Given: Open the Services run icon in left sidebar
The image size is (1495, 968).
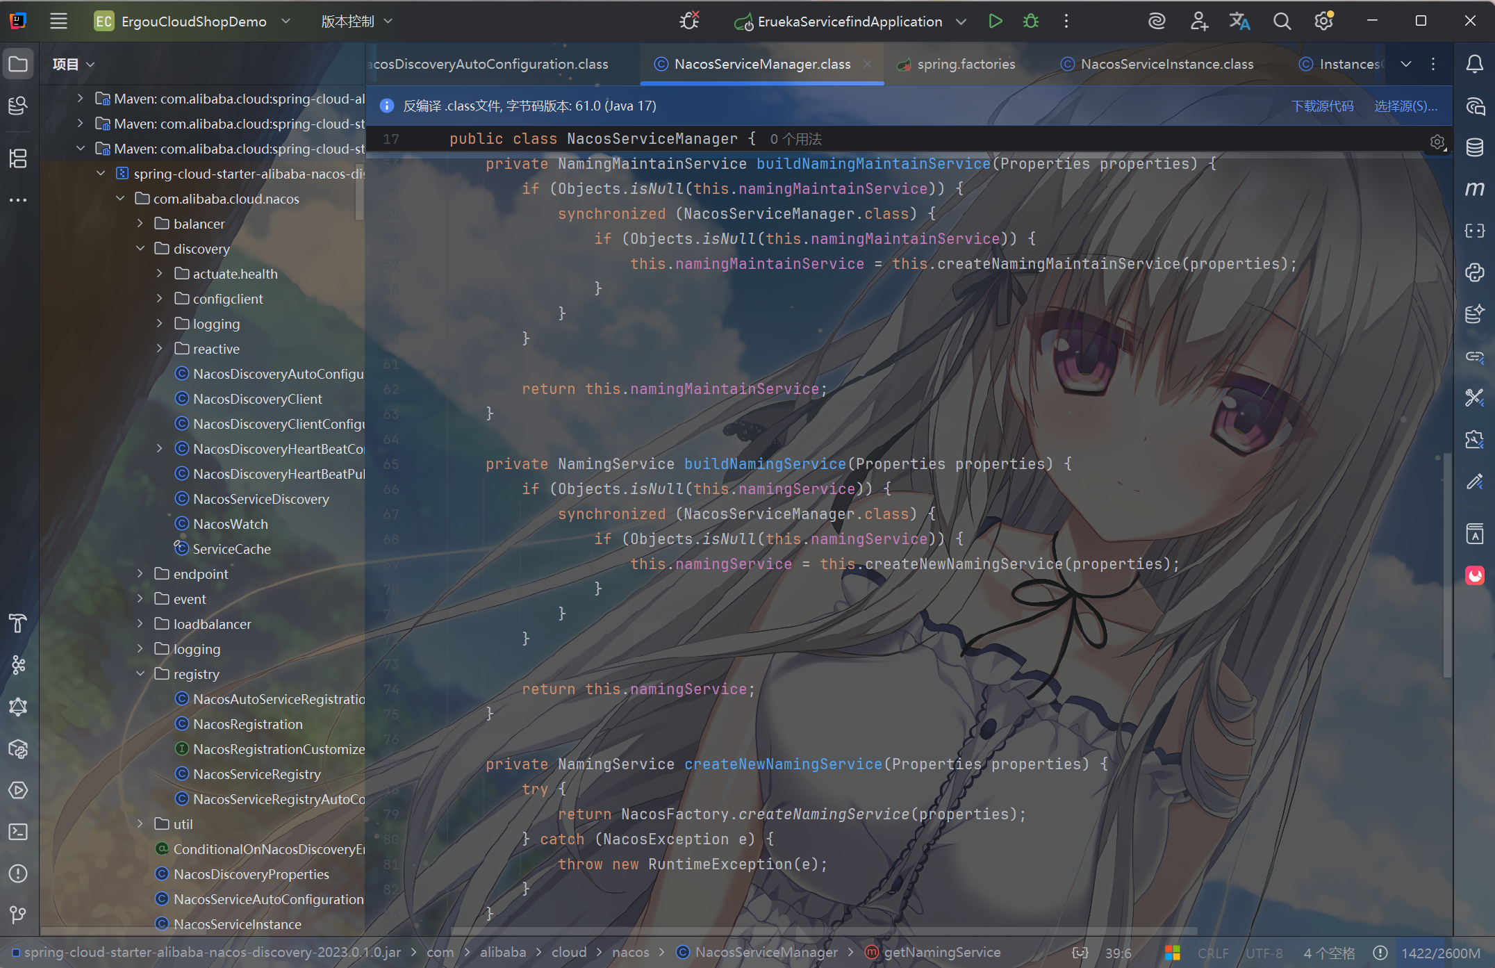Looking at the screenshot, I should coord(18,790).
